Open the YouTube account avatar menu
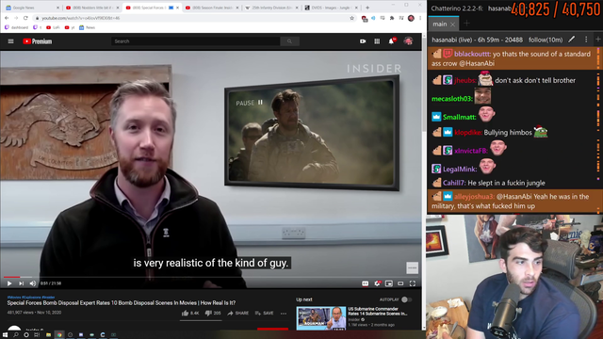The width and height of the screenshot is (603, 339). [x=408, y=41]
